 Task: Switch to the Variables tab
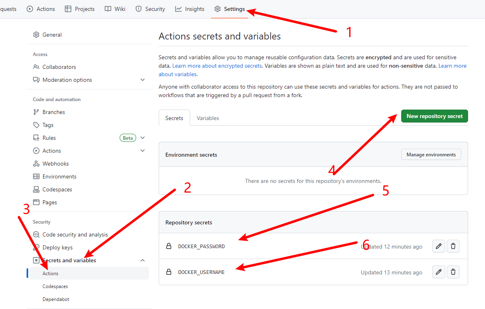208,118
